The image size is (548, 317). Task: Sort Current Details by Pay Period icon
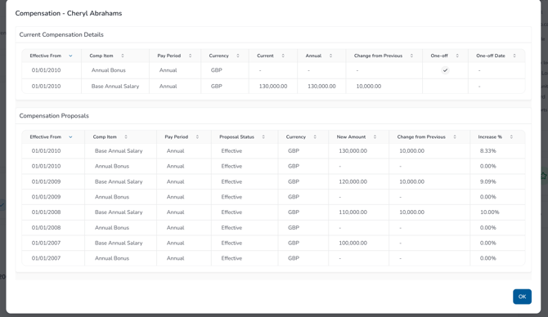tap(190, 56)
